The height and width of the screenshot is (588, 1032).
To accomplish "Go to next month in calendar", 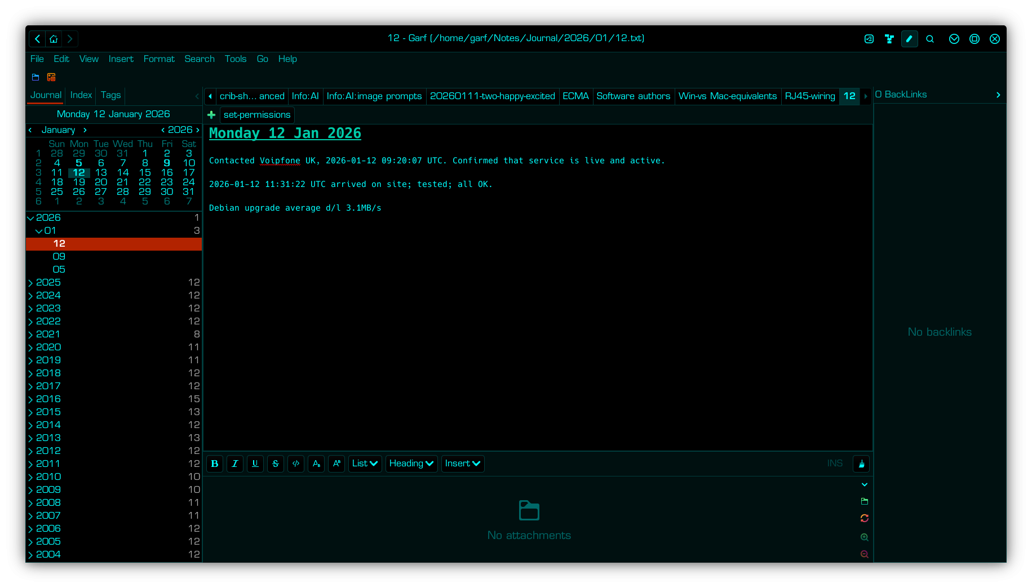I will click(x=85, y=130).
